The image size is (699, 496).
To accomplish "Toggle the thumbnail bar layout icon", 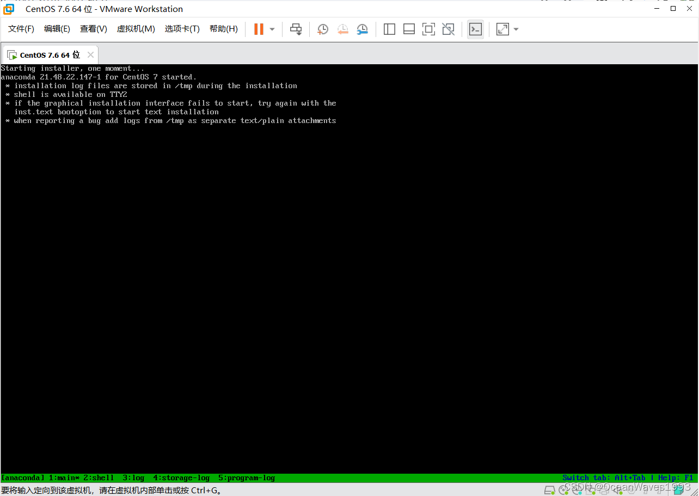I will tap(409, 29).
